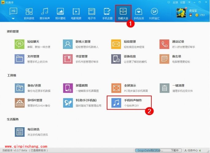Open 文件管理 folder icon
The height and width of the screenshot is (153, 210).
point(20,59)
